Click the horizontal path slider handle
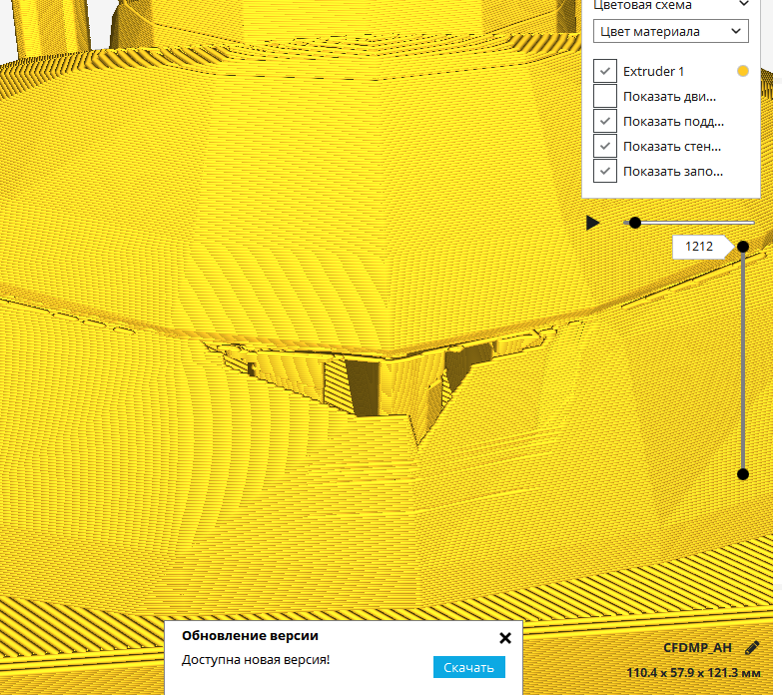This screenshot has width=782, height=695. [634, 223]
